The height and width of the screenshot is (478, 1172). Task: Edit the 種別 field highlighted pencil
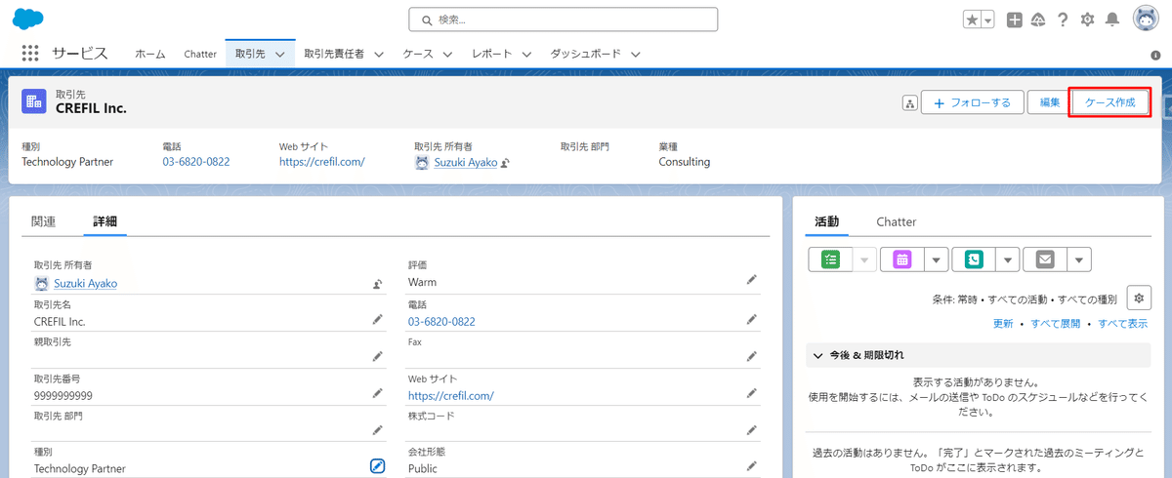pyautogui.click(x=378, y=466)
